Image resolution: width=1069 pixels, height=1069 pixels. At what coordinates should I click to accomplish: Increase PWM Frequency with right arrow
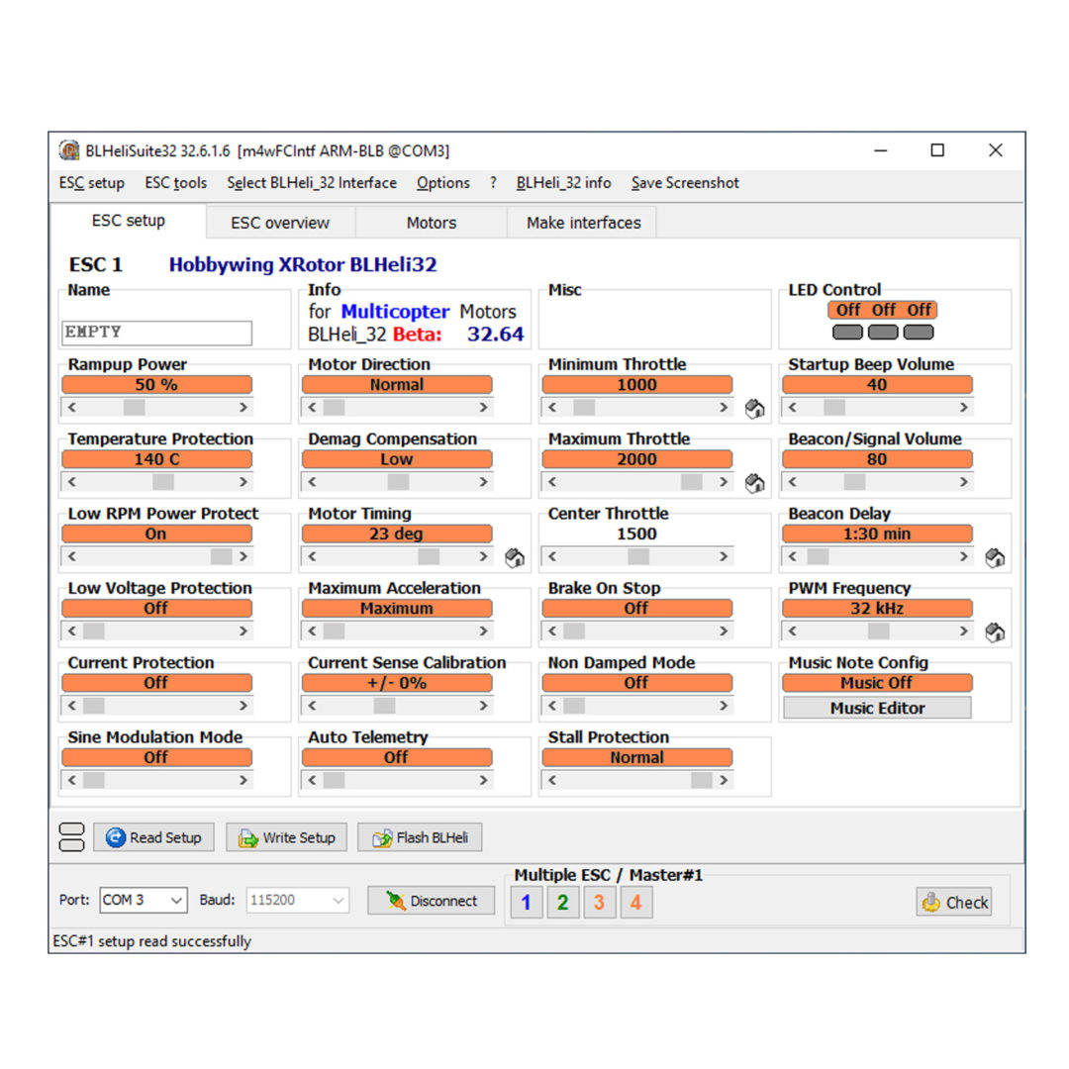[x=963, y=632]
